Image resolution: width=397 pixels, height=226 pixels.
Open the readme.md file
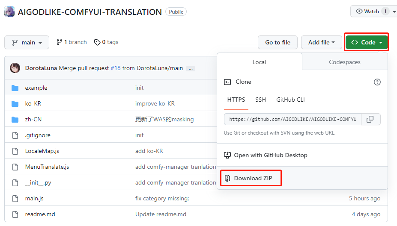[40, 214]
